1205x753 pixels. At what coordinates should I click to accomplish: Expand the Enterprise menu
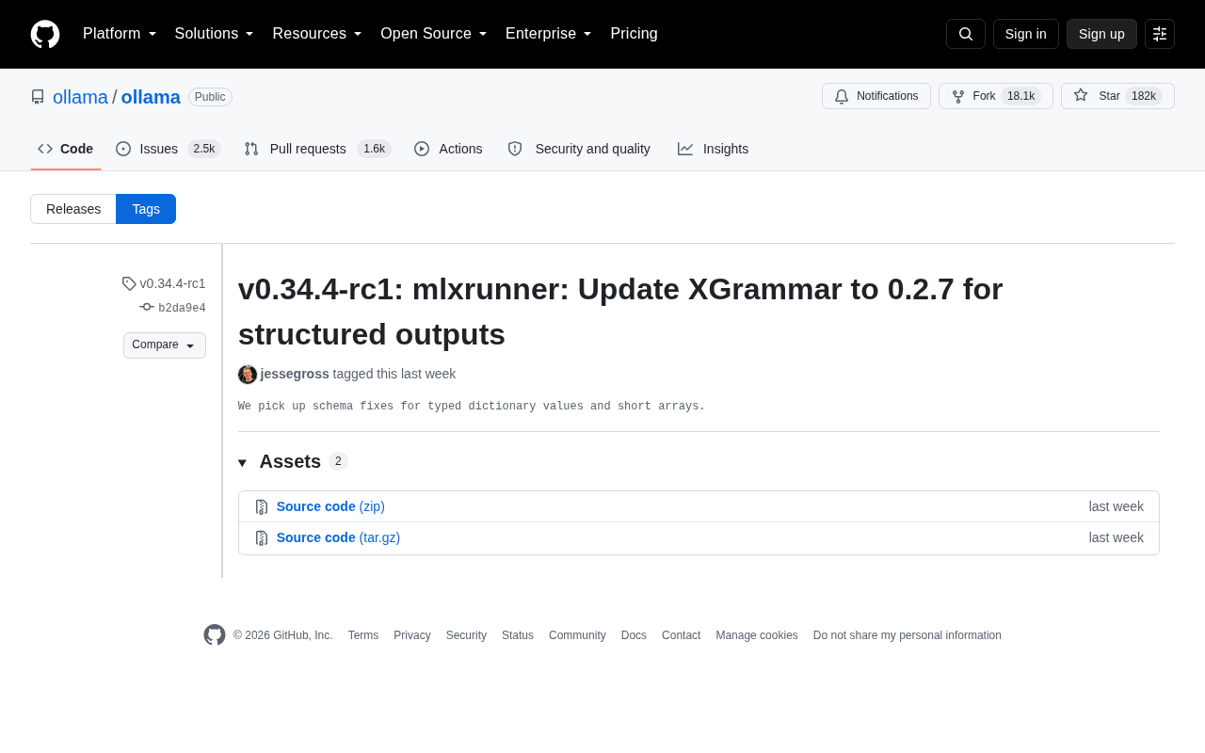549,34
